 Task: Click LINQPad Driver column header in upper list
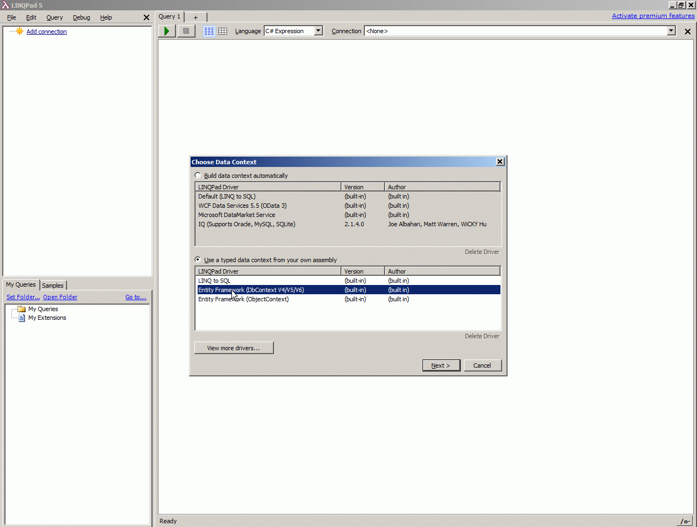pos(268,187)
